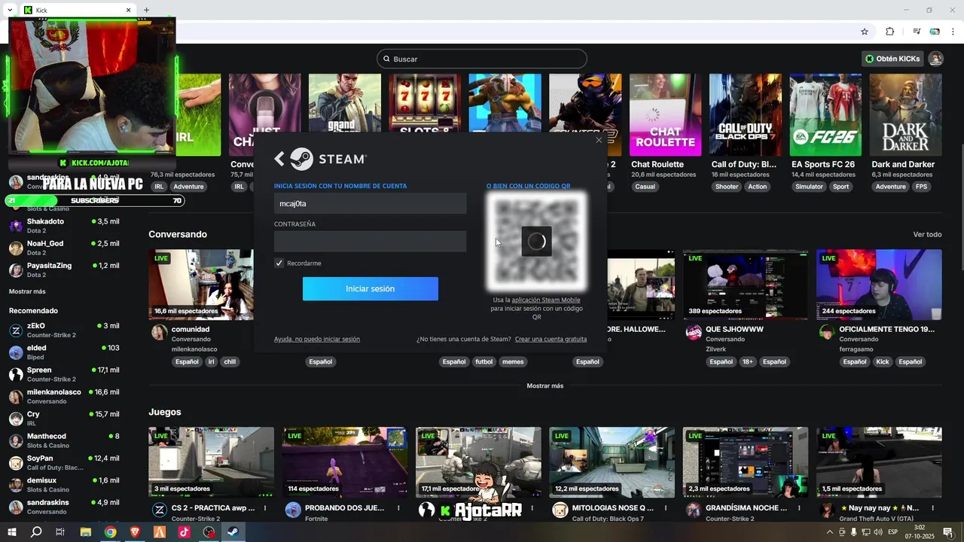Go back using the Steam dialog arrow
This screenshot has width=964, height=542.
[x=279, y=159]
